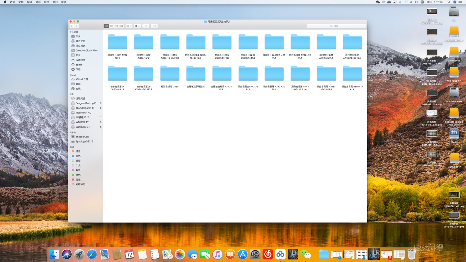
Task: Open the 显示 menu
Action: [x=38, y=2]
